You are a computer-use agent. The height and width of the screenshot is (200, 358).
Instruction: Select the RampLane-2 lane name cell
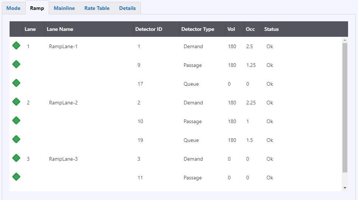(x=63, y=103)
